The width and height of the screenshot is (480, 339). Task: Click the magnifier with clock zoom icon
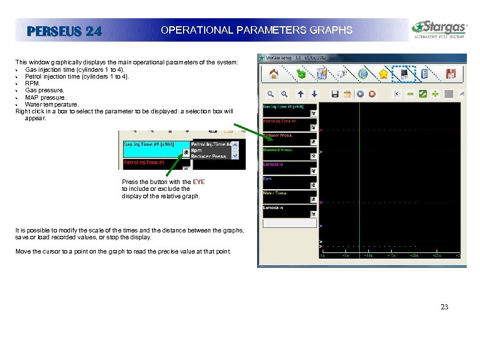(284, 94)
